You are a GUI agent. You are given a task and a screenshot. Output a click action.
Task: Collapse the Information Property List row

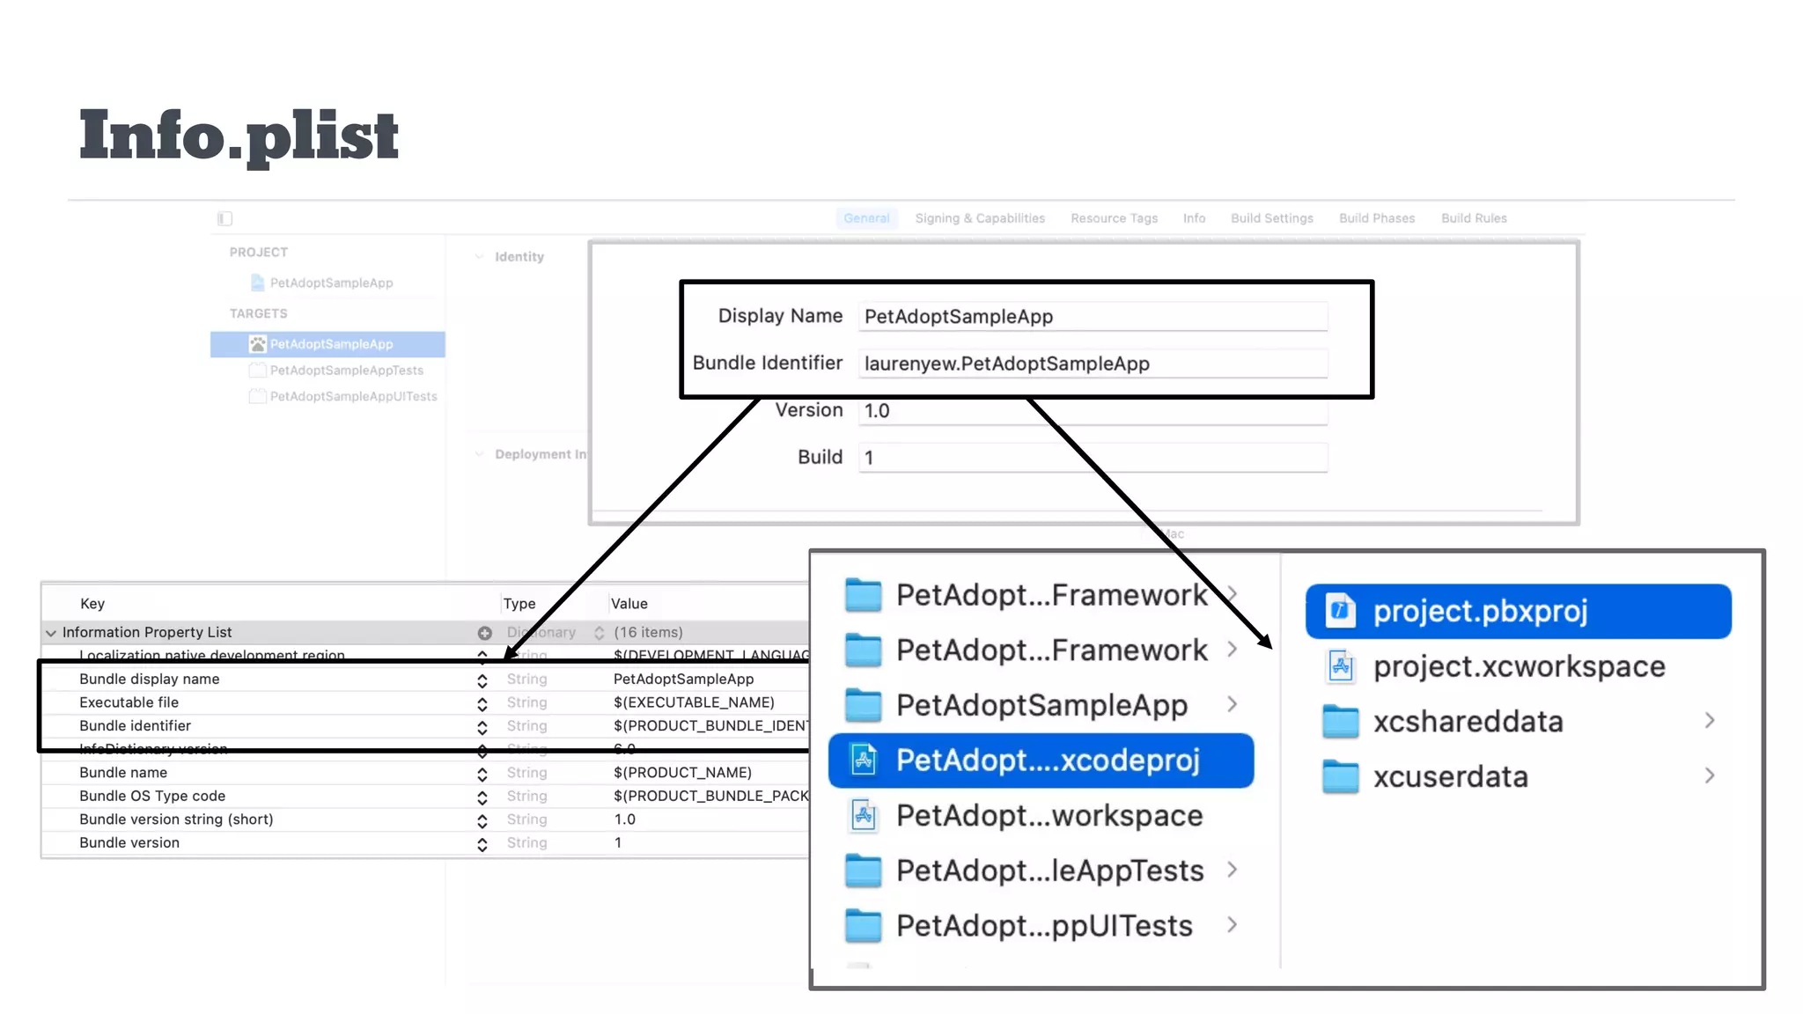51,633
